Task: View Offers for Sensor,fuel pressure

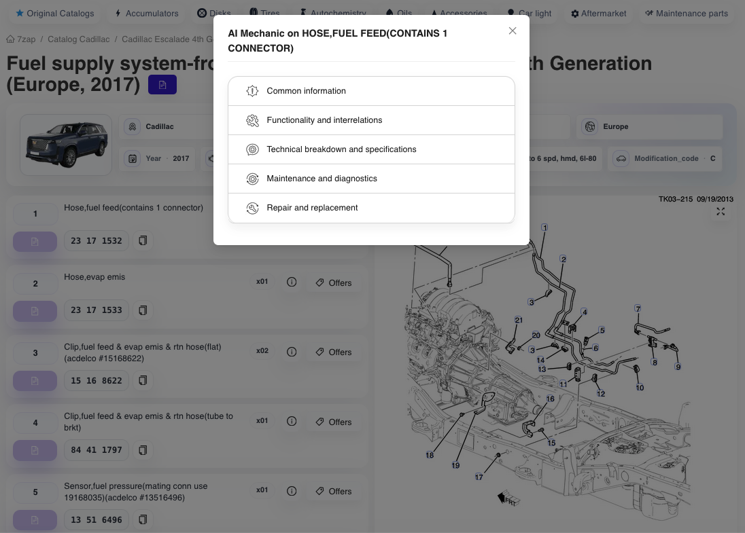Action: click(334, 491)
